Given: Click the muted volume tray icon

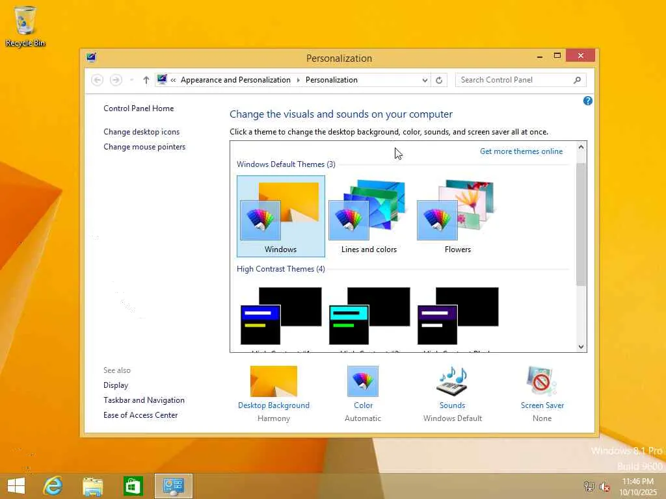Looking at the screenshot, I should (605, 487).
